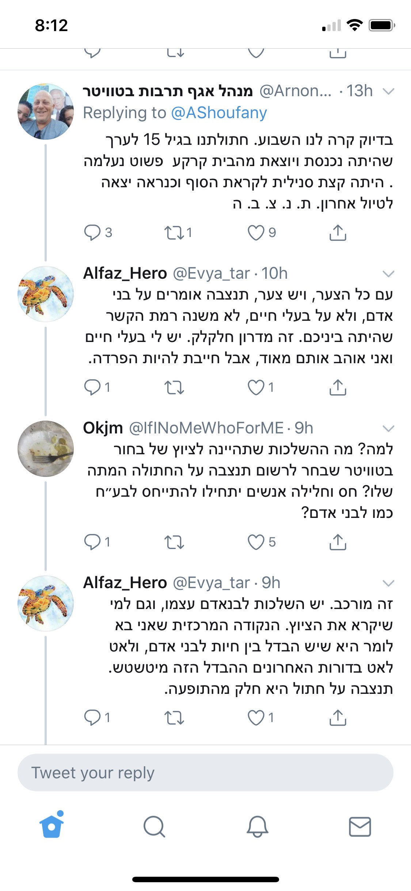Viewport: 411px width, 891px height.
Task: Tap the Tweet your reply field
Action: point(205,772)
